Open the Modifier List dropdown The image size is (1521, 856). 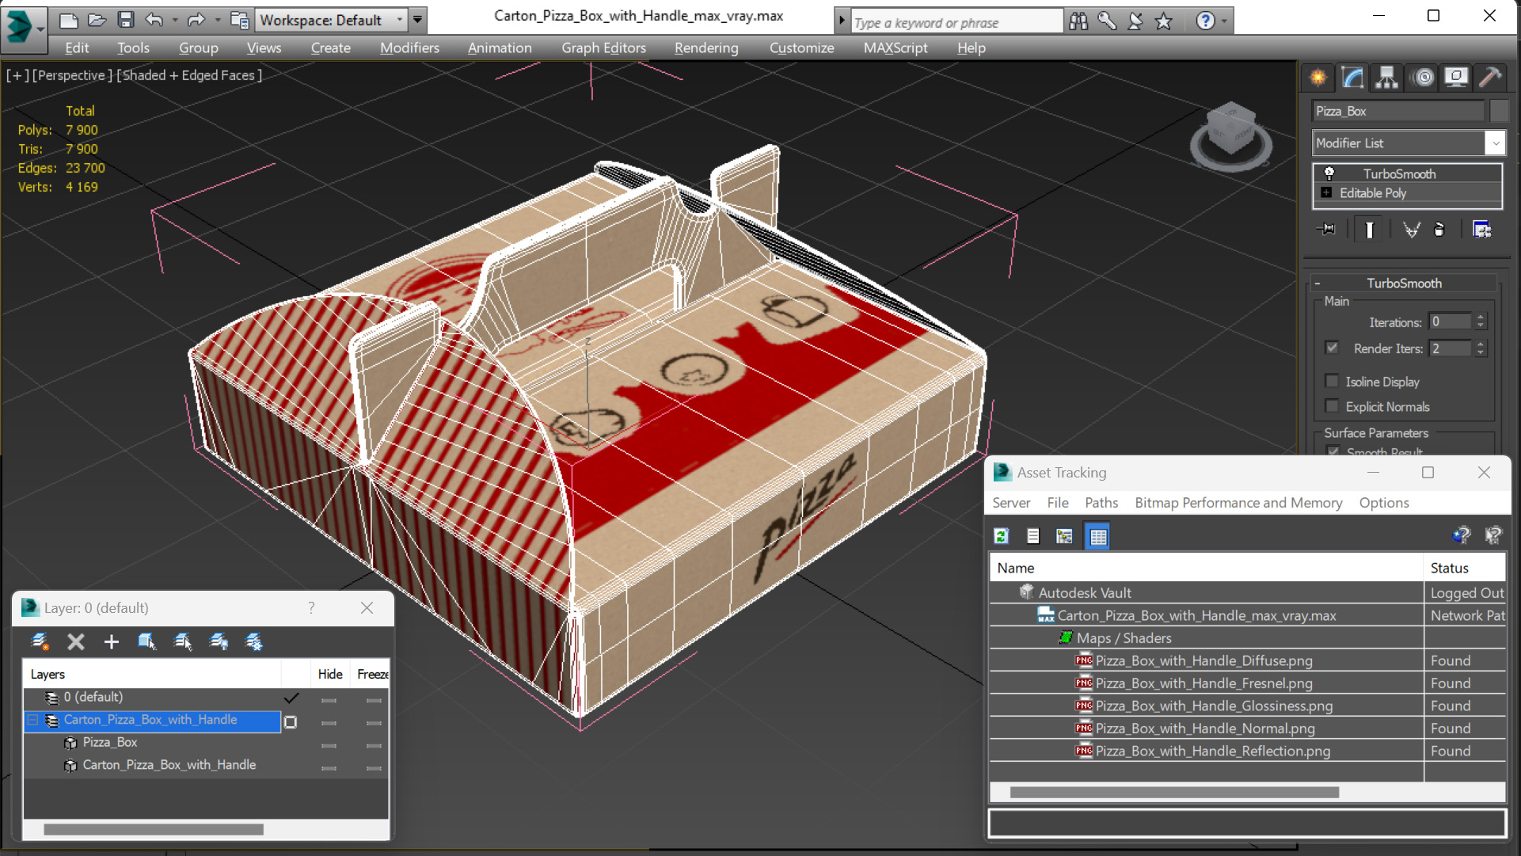pos(1495,143)
